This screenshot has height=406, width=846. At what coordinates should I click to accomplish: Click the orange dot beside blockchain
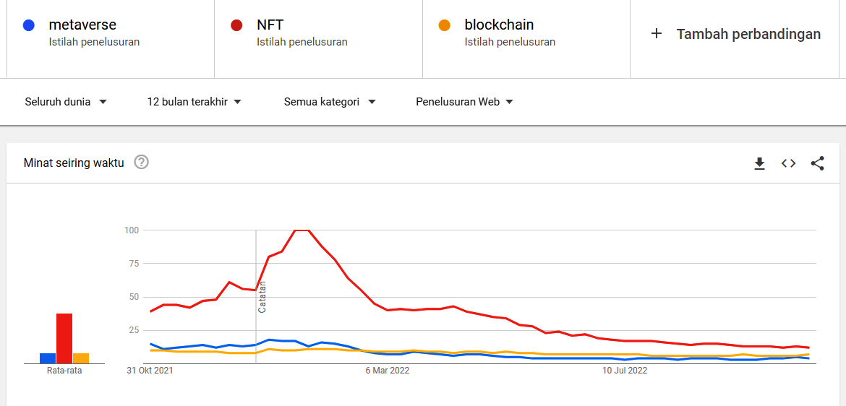coord(445,25)
